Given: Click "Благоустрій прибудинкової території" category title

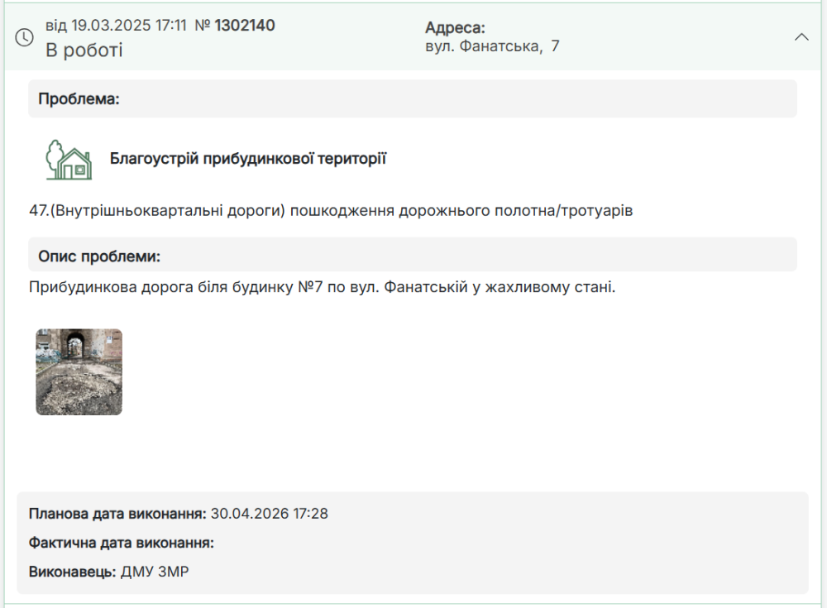Looking at the screenshot, I should point(248,158).
